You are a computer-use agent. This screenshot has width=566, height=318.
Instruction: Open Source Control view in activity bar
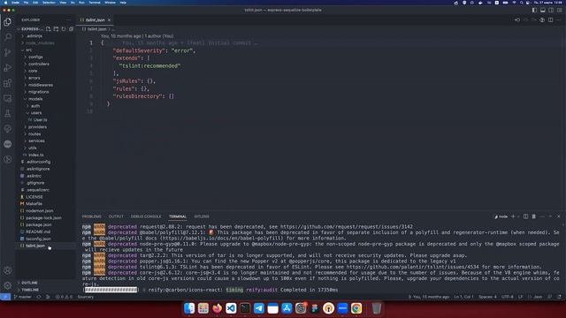(x=8, y=53)
